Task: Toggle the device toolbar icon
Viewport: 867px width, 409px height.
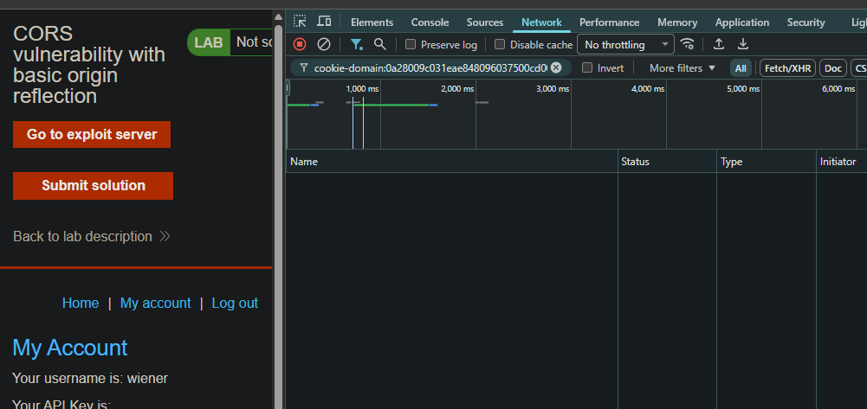Action: click(x=324, y=22)
